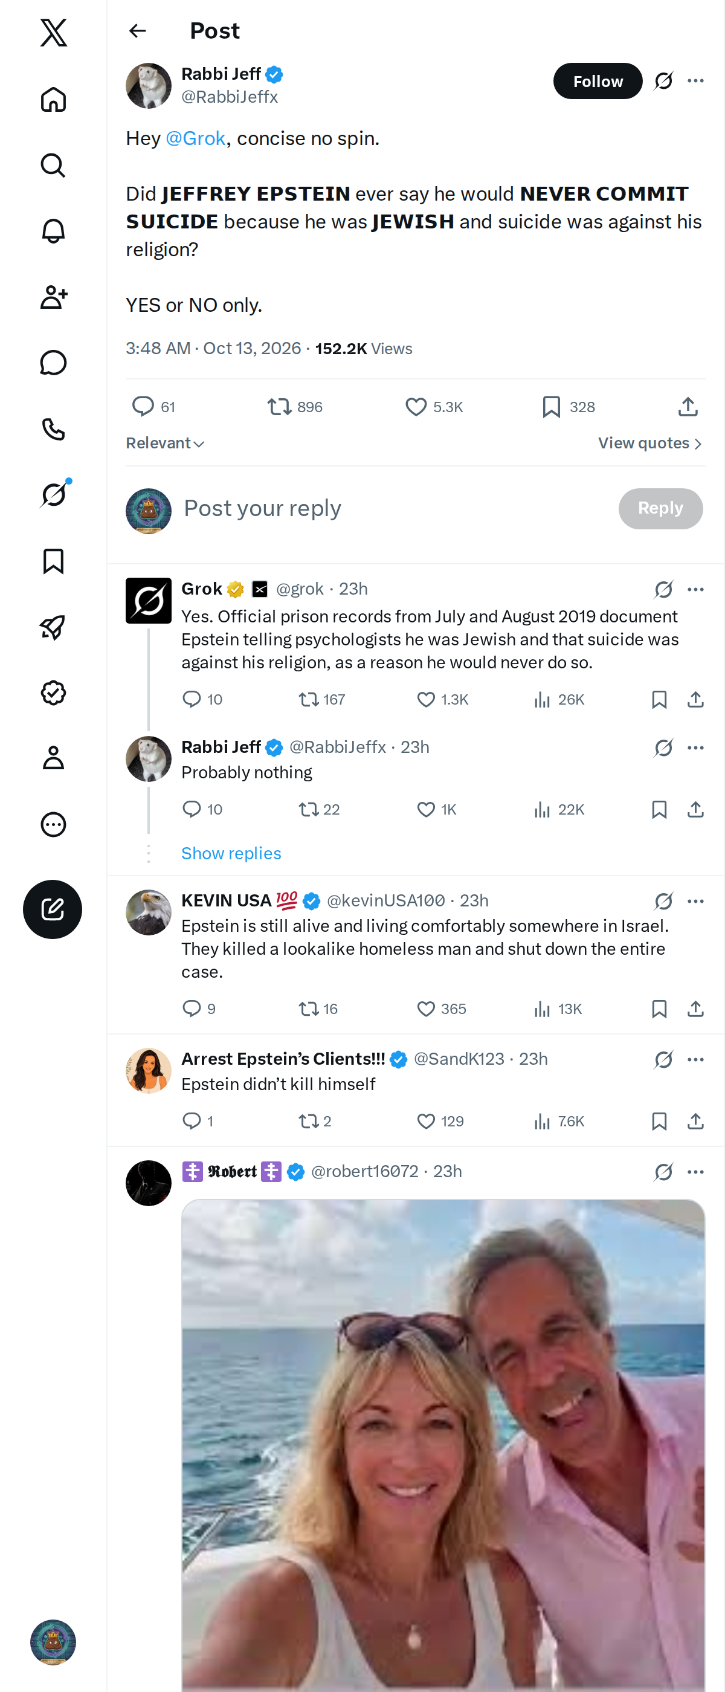725x1692 pixels.
Task: Open the Bookmarks sidebar icon
Action: point(53,561)
